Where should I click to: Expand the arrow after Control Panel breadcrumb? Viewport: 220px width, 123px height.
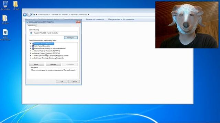[x=50, y=14]
